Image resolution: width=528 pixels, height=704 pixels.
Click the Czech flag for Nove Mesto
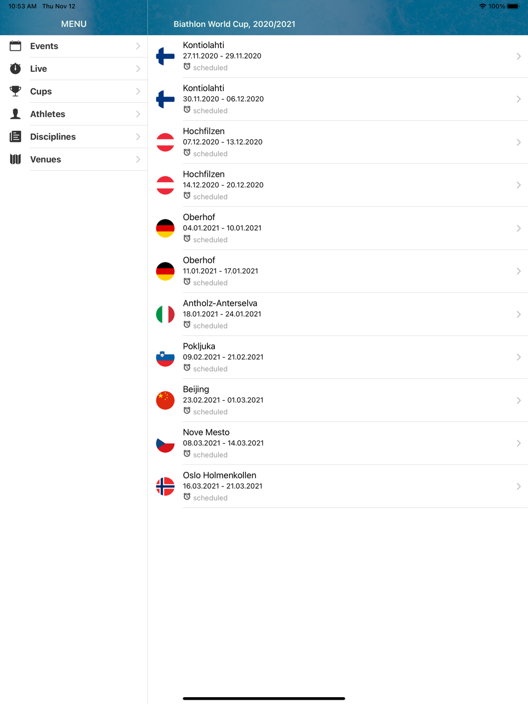(165, 443)
